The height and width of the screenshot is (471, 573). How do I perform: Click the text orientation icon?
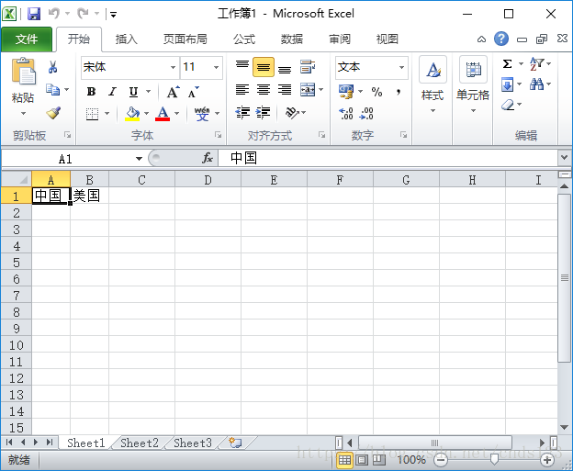point(292,113)
